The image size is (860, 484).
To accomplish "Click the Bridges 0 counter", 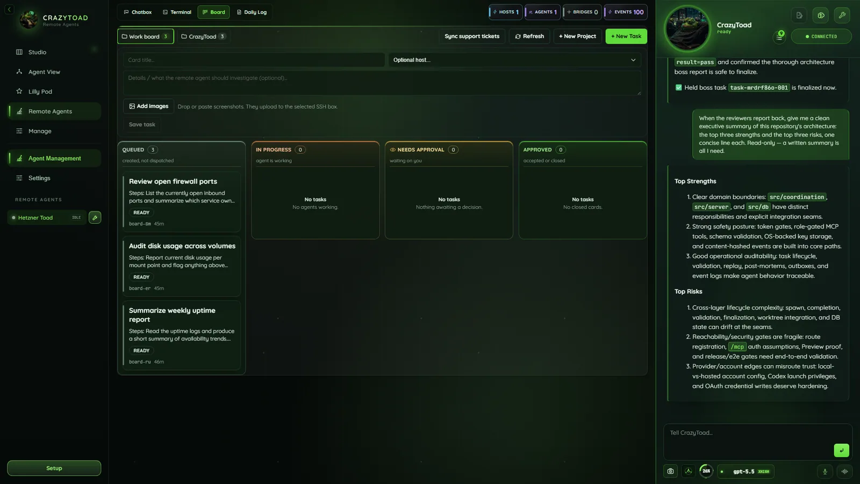I will pyautogui.click(x=583, y=12).
